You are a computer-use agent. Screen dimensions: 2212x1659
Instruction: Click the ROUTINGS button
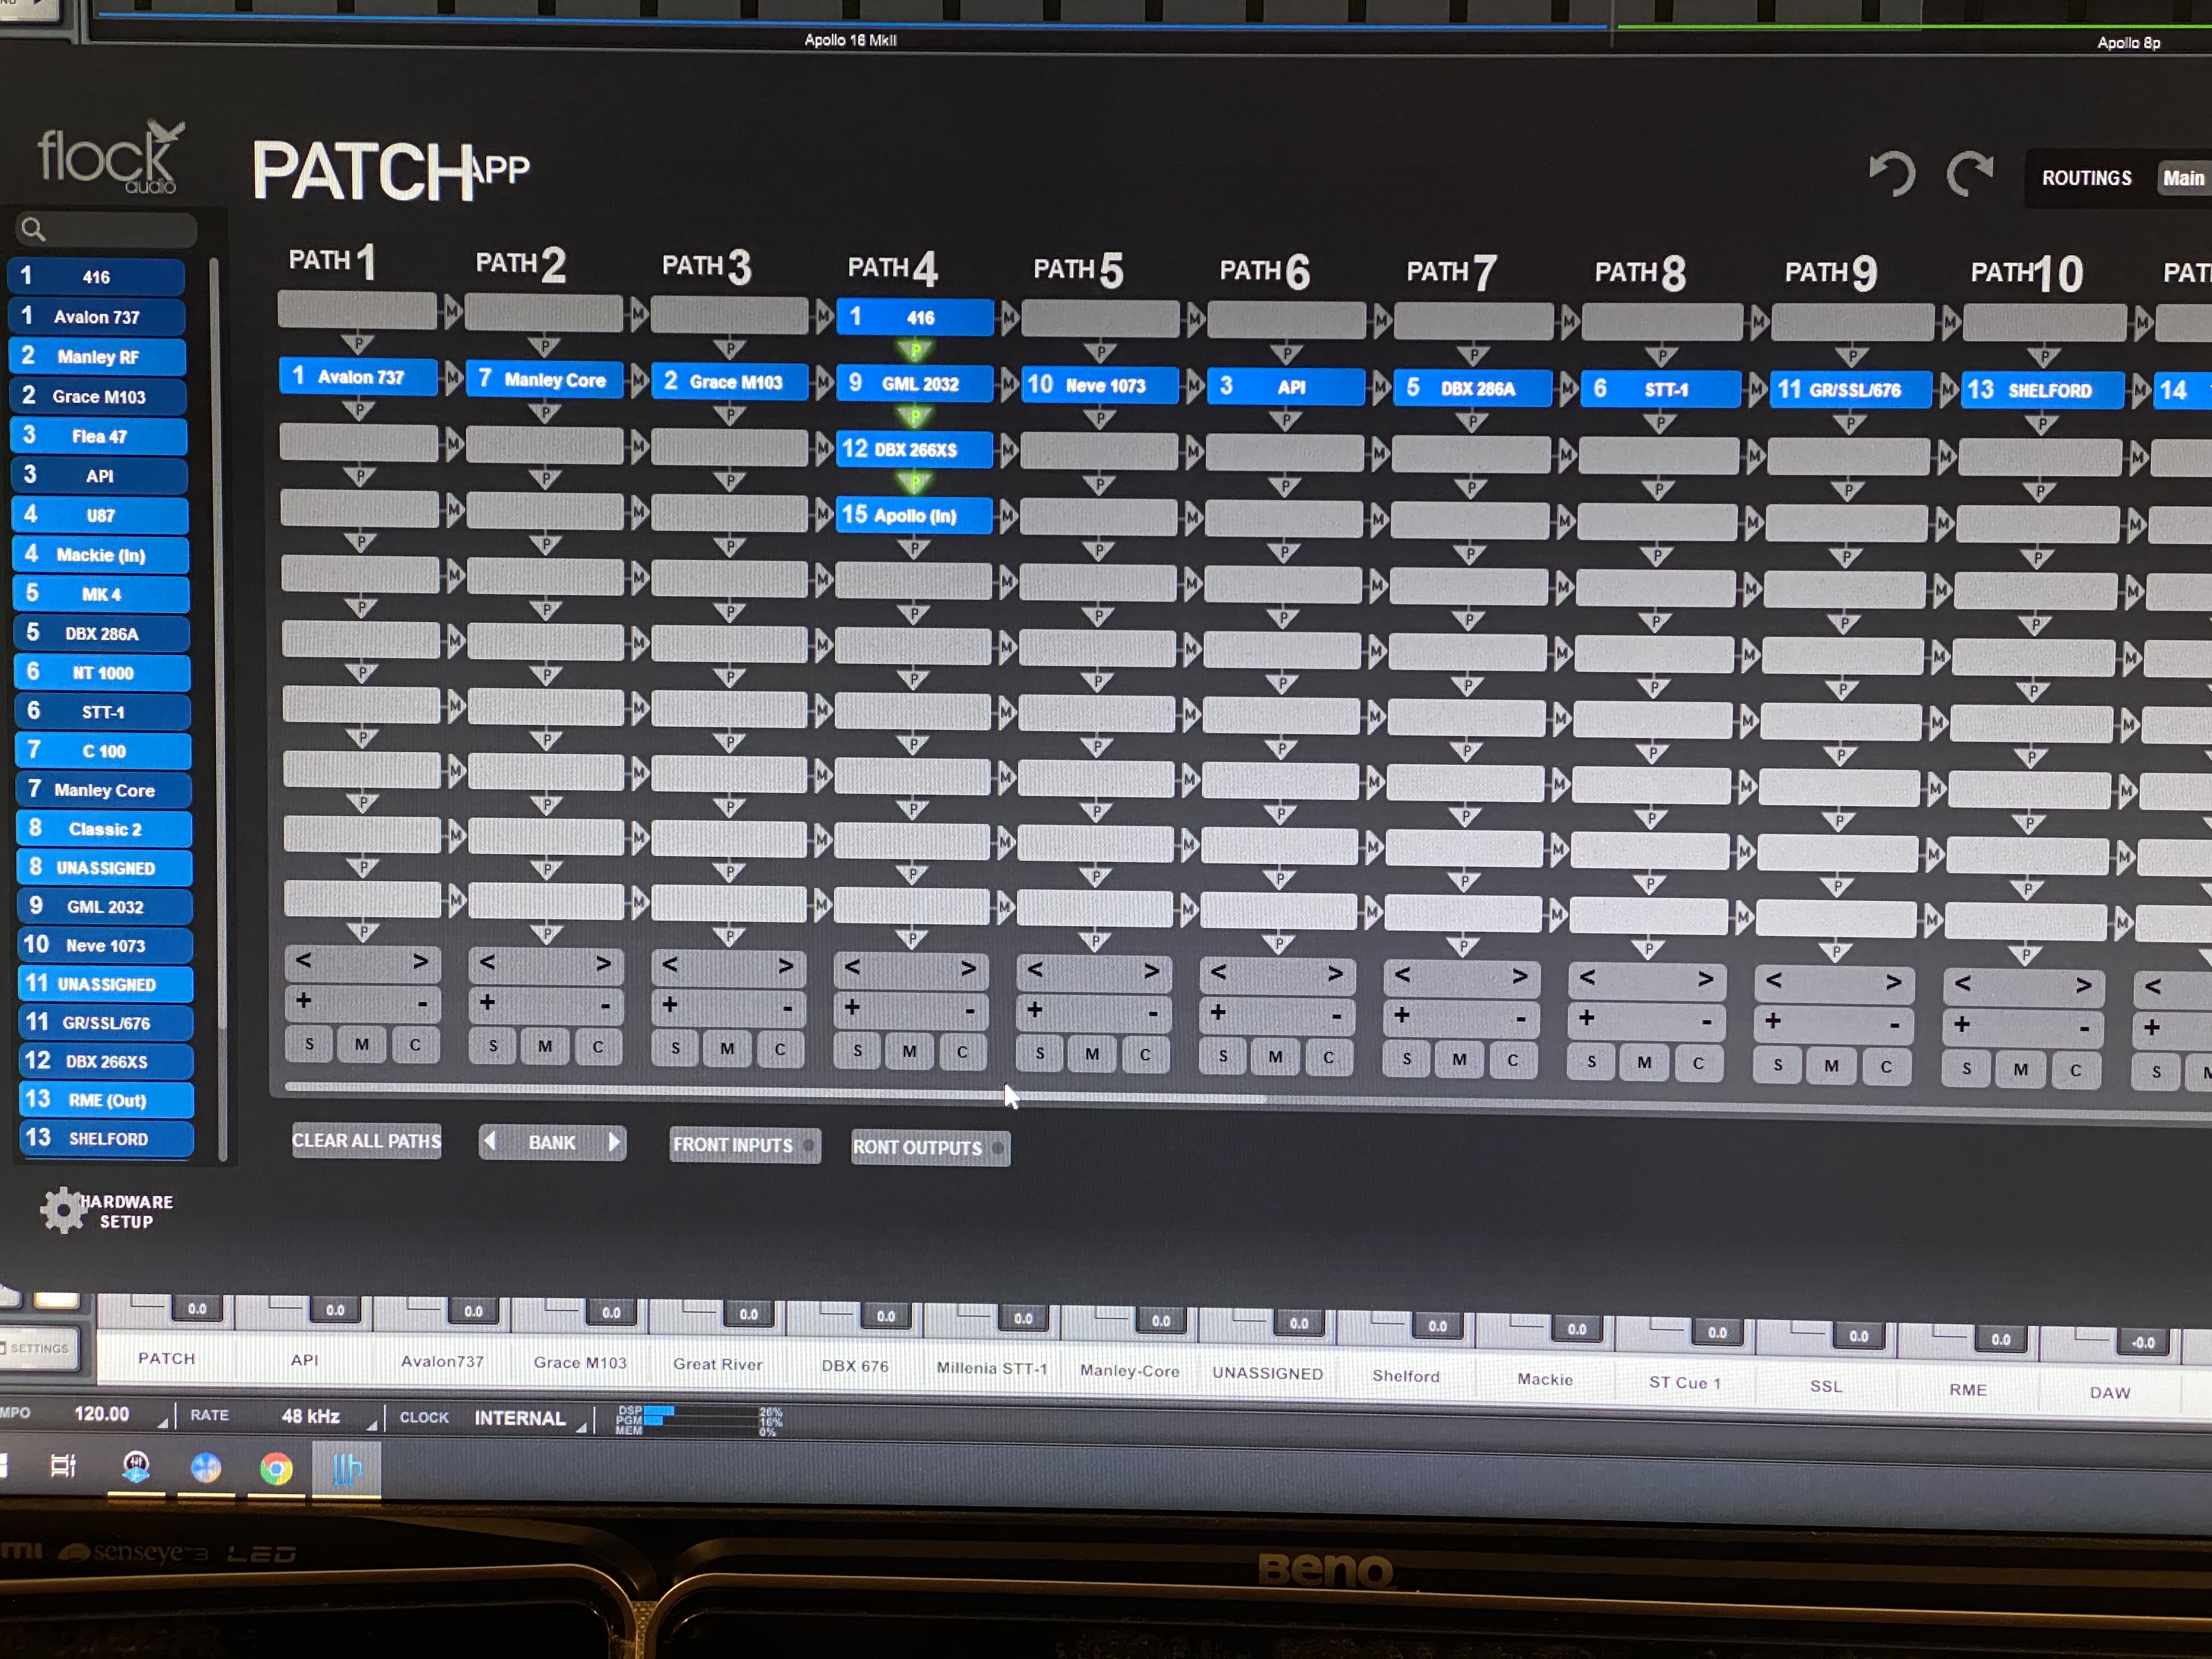point(2087,178)
